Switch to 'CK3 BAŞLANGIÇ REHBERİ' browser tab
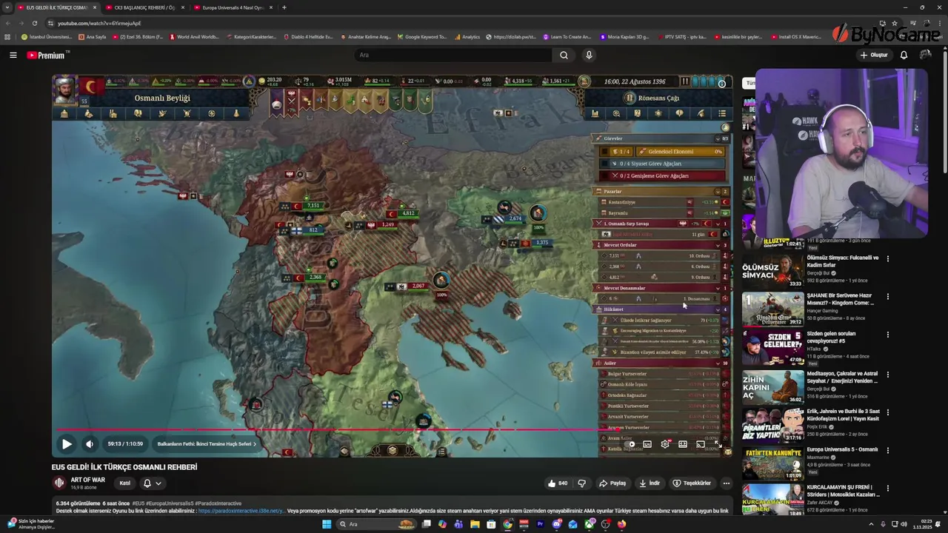 coord(144,7)
